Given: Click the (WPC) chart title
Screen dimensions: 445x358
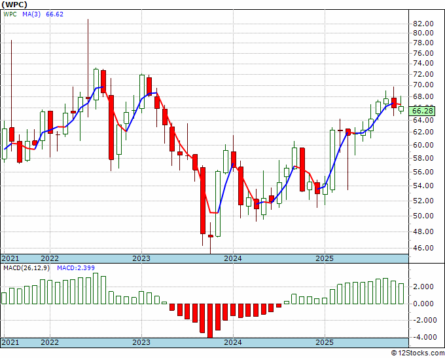Looking at the screenshot, I should click(14, 5).
